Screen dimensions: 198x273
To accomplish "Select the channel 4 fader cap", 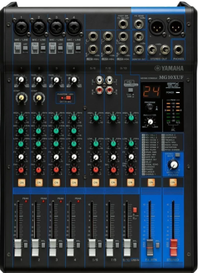I will [70, 248].
